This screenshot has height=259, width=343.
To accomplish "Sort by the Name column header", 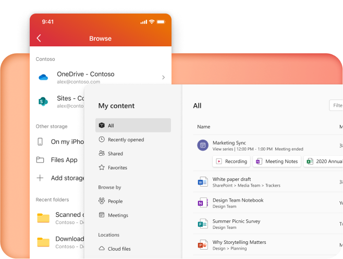I will pos(204,127).
